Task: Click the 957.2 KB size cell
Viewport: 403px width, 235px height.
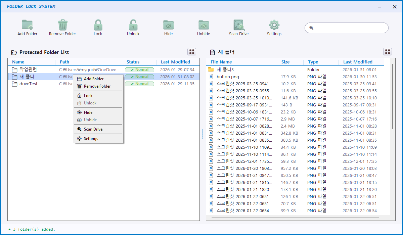Action: point(289,168)
